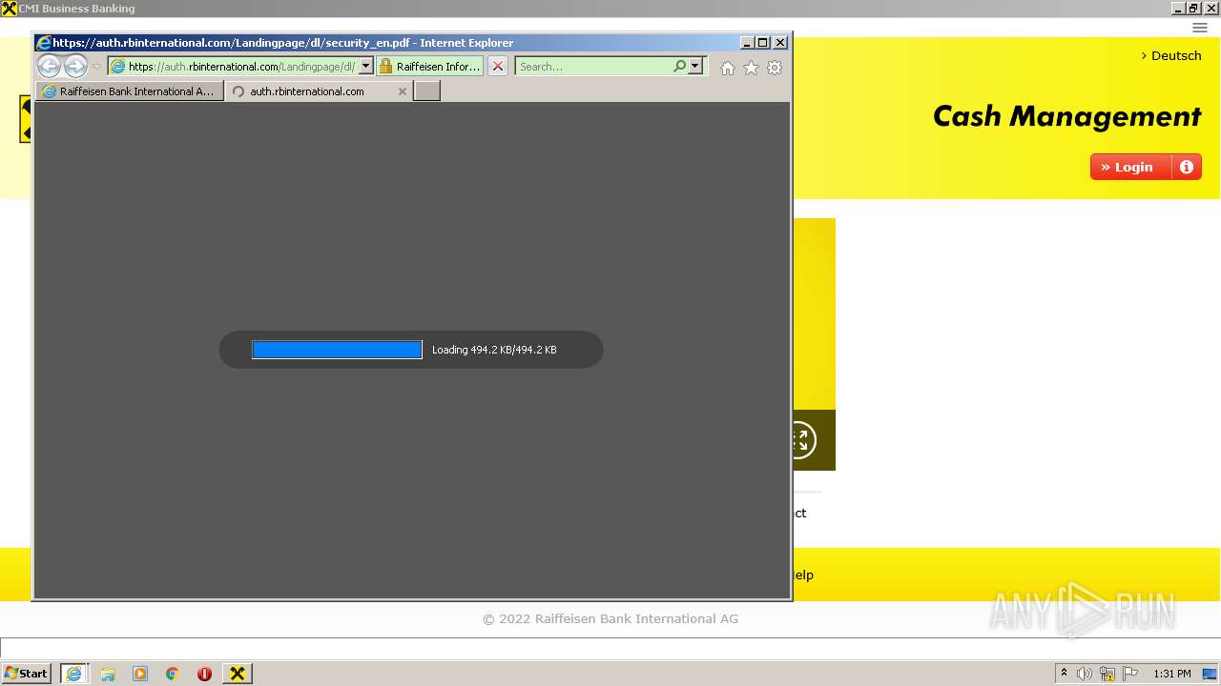Click the Raiffeisen Infor... security lock badge
Screen dimensions: 1221x686
430,67
